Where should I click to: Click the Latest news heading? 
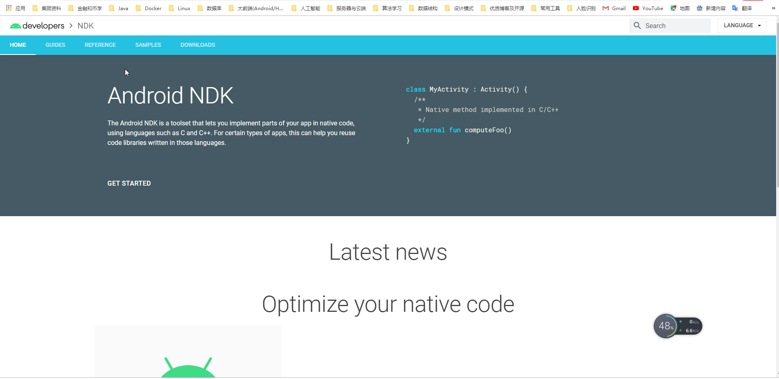point(388,252)
